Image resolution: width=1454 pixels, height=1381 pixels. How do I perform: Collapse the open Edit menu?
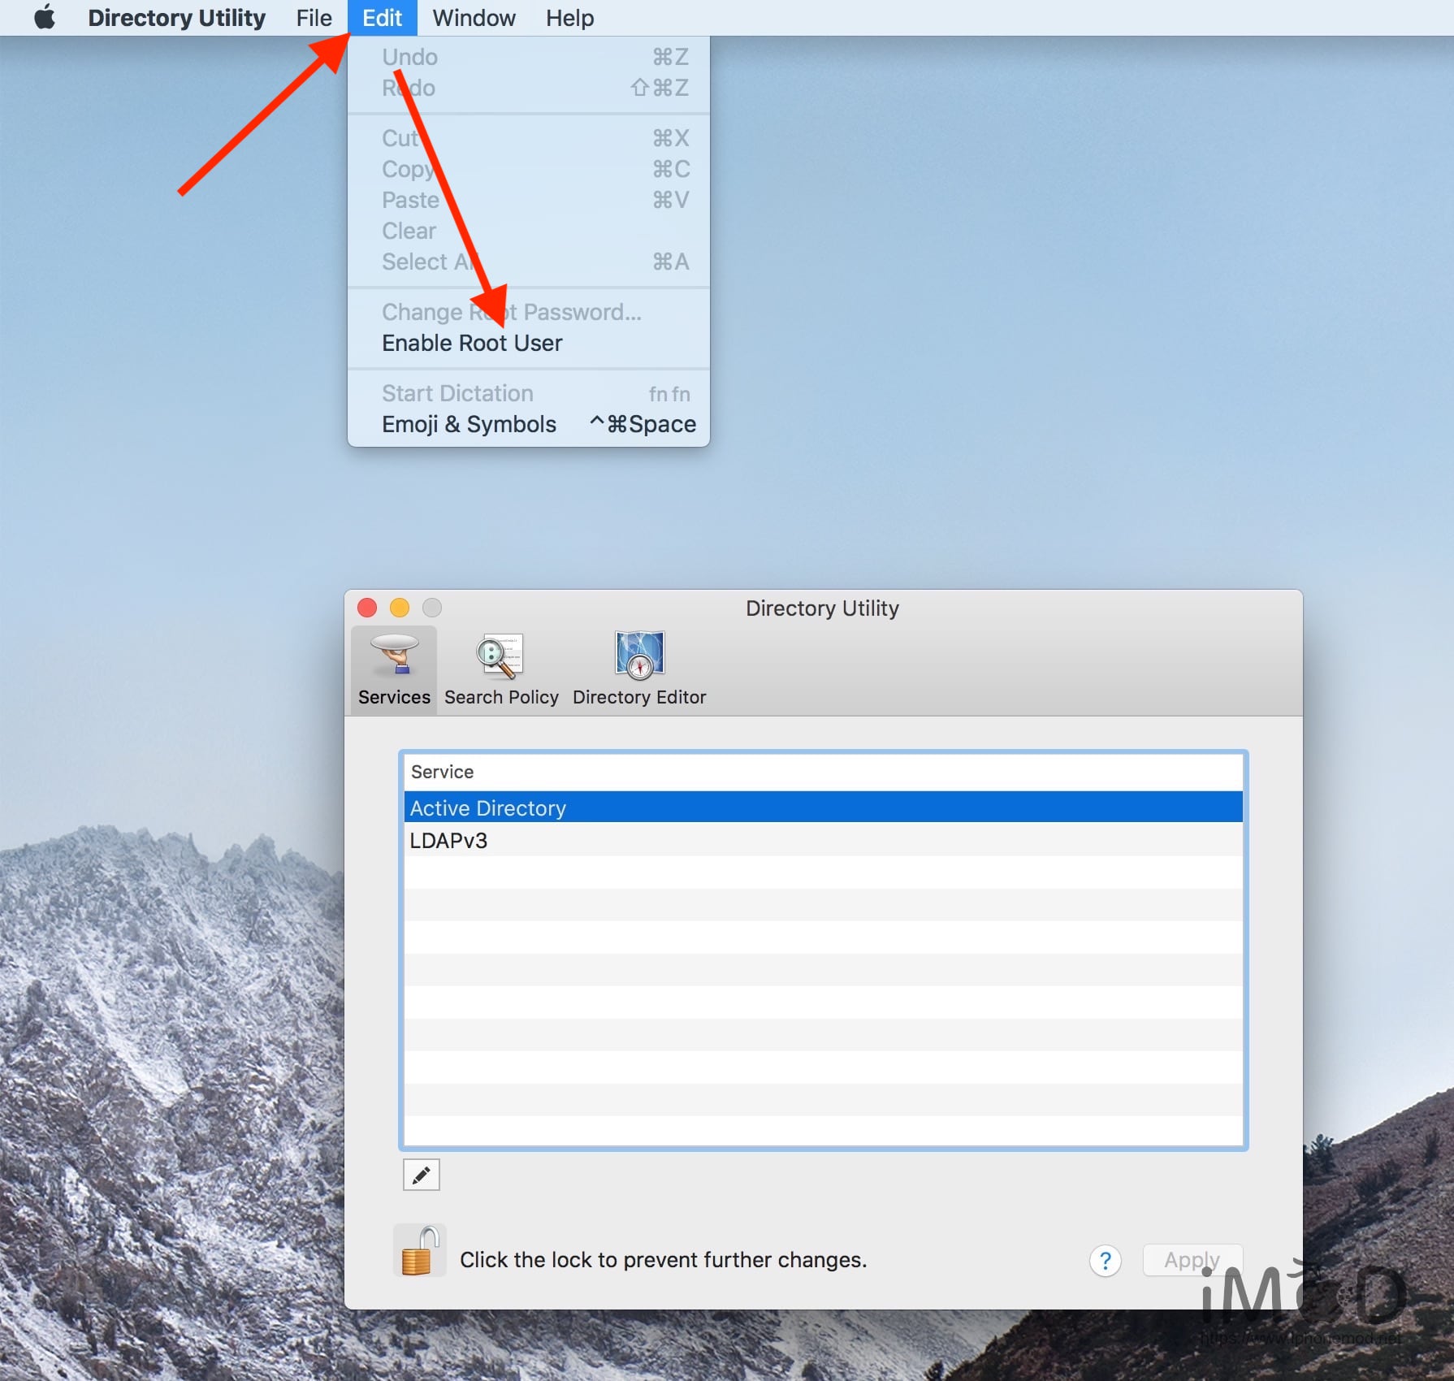coord(382,18)
